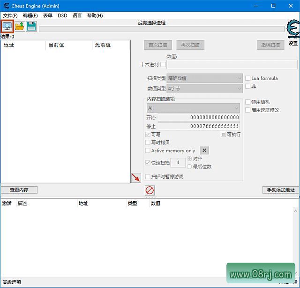Screen dimensions: 300x288
Task: Open 高级选项 advanced options
Action: (x=12, y=282)
